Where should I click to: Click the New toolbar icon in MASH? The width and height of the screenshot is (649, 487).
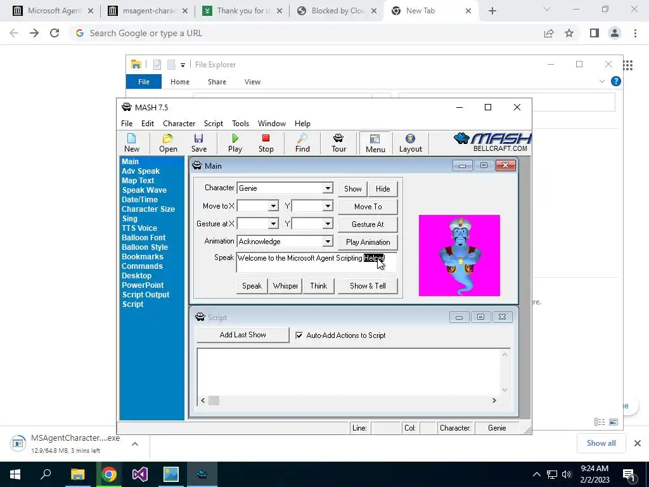[x=132, y=143]
